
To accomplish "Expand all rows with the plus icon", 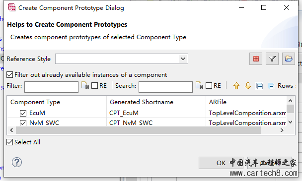I will [x=259, y=86].
